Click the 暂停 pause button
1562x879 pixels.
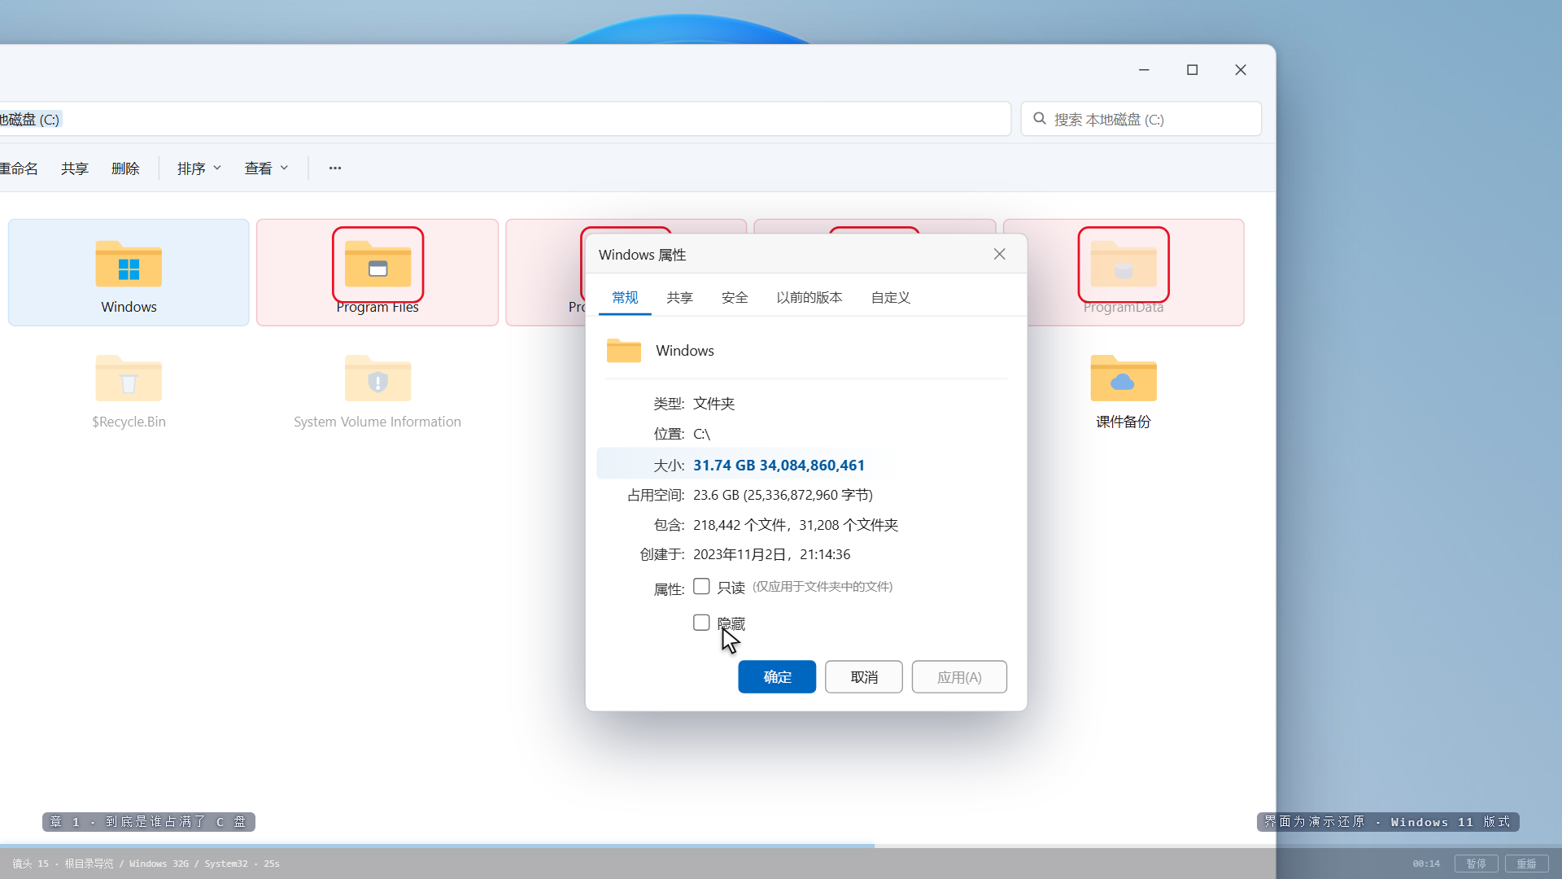pos(1476,864)
